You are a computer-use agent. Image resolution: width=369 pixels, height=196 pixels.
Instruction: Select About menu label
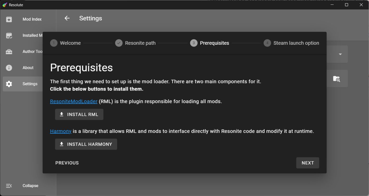click(28, 68)
